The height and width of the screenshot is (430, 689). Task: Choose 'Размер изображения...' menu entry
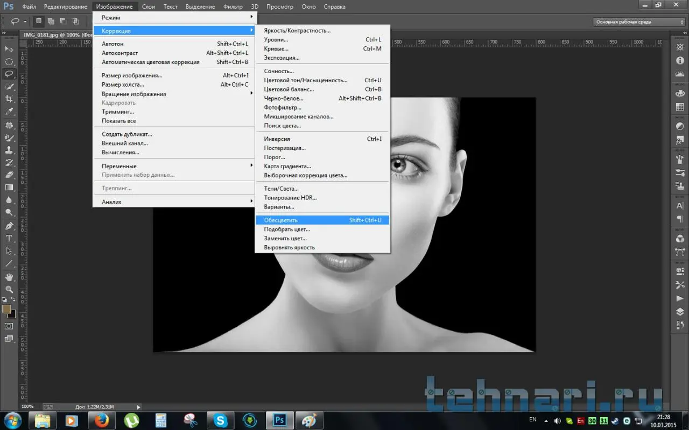coord(132,76)
